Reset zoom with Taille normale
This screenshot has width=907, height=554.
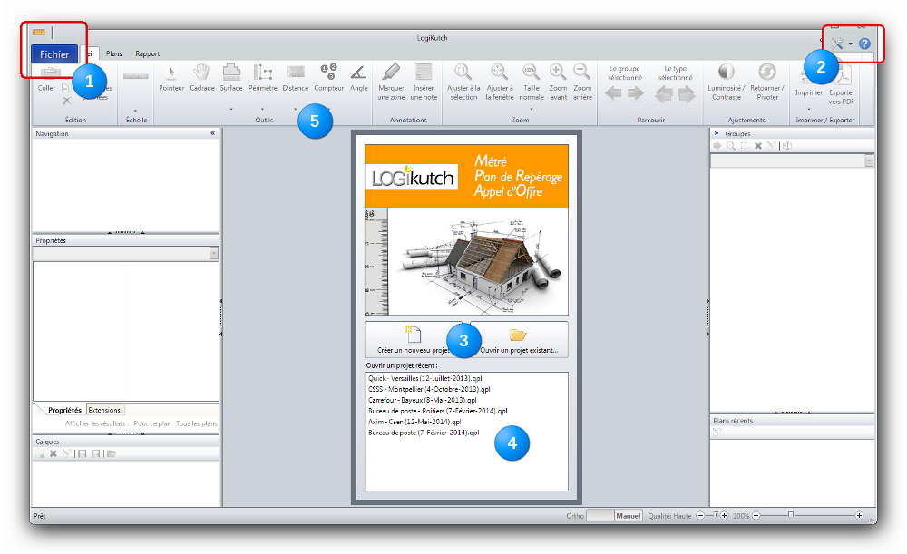click(x=531, y=83)
